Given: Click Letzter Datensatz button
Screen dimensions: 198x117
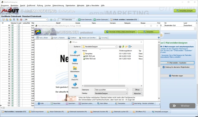Looking at the screenshot, I should (101, 20).
